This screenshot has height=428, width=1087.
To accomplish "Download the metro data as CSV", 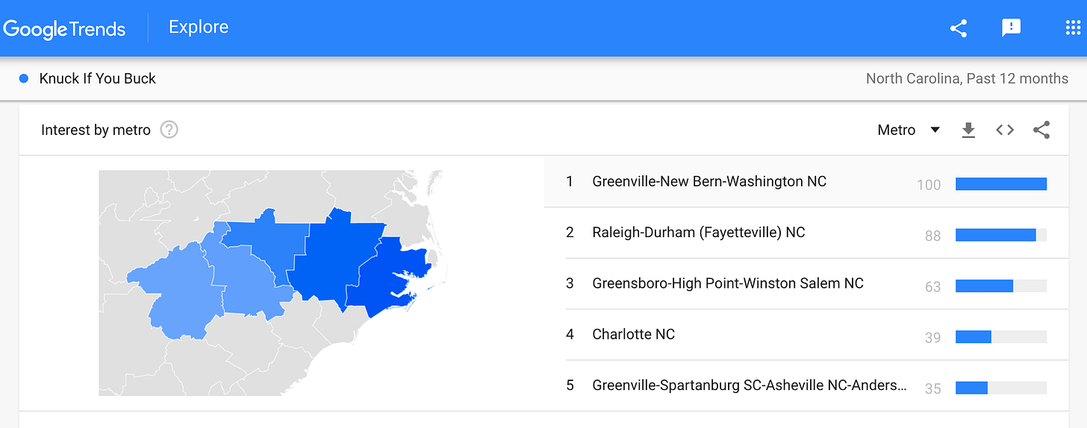I will pyautogui.click(x=968, y=130).
